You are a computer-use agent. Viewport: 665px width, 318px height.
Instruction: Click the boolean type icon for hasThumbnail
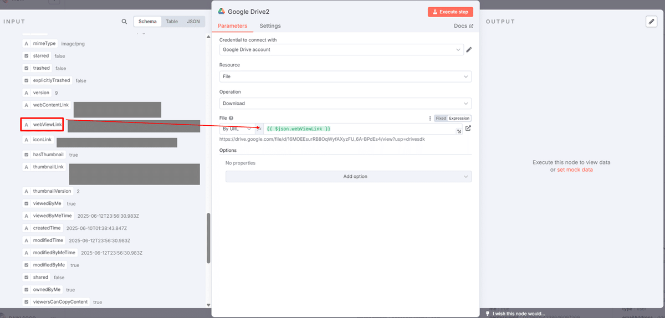(26, 155)
